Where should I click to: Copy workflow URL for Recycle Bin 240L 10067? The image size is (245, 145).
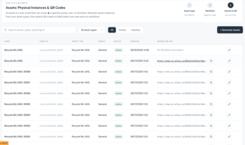click(211, 83)
